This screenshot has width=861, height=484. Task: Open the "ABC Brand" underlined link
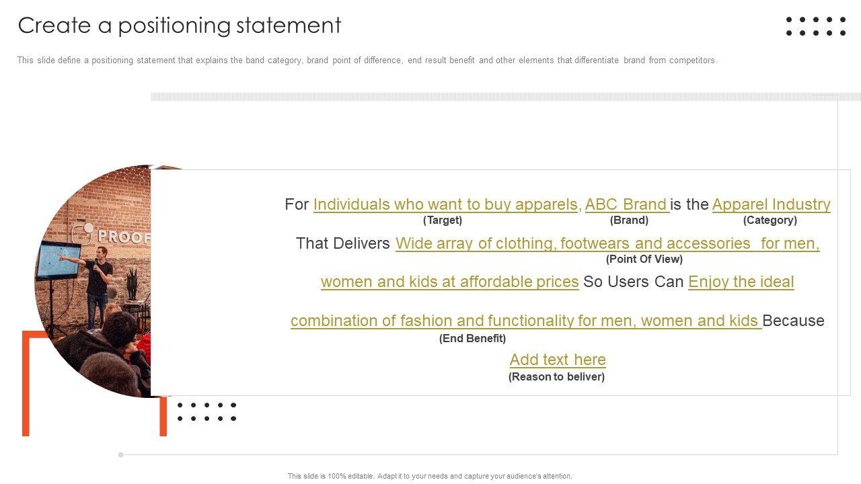tap(626, 204)
